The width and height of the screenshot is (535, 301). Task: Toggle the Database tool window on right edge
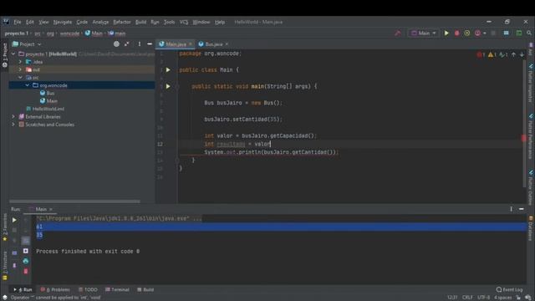coord(531,228)
